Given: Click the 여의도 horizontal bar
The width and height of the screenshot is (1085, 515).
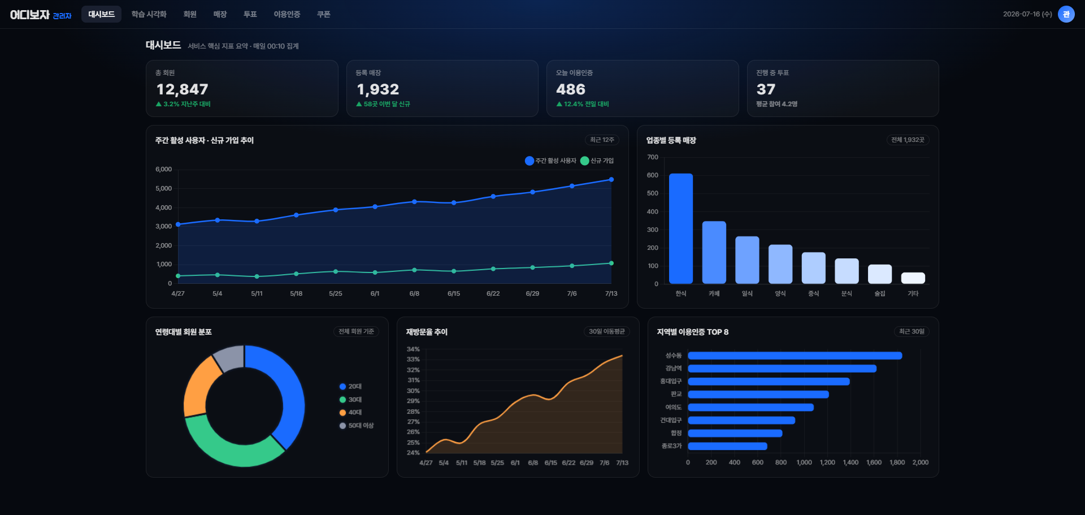Looking at the screenshot, I should (x=750, y=408).
